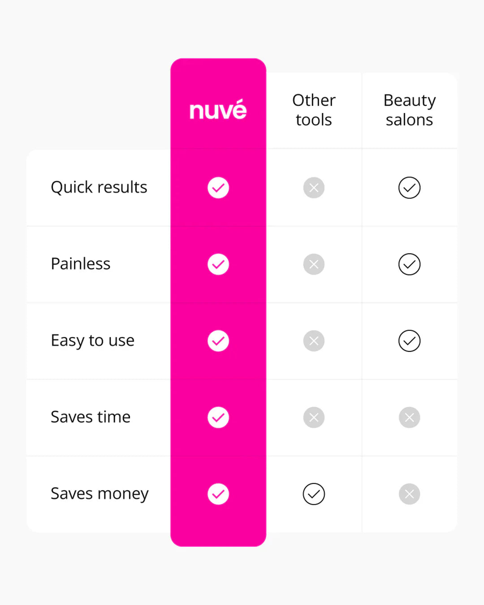This screenshot has width=484, height=605.
Task: Click nuvé checkmark for Quick results
Action: pyautogui.click(x=218, y=188)
